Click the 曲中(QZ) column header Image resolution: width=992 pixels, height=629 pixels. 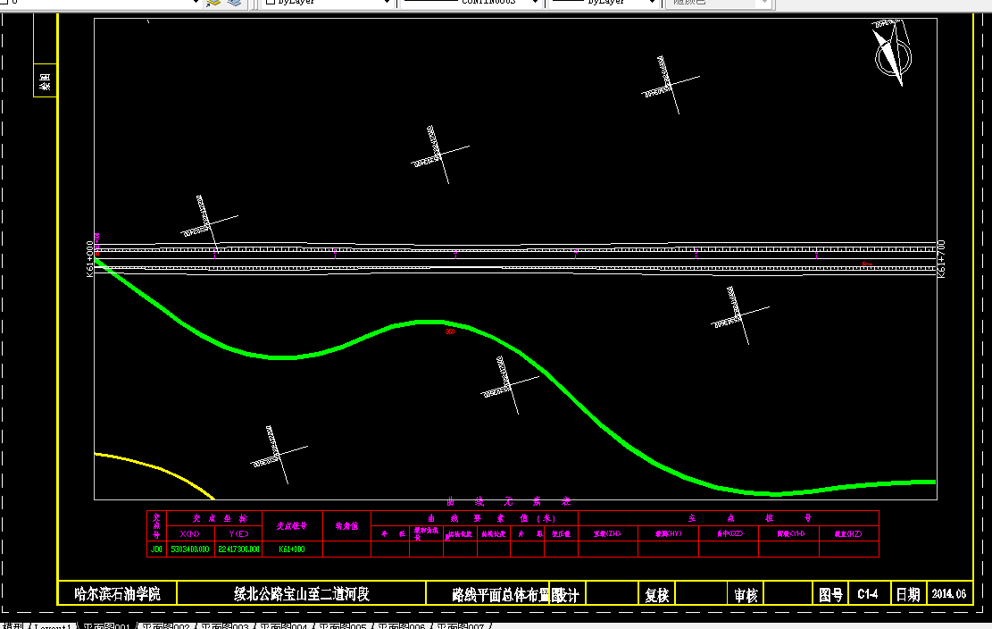729,534
